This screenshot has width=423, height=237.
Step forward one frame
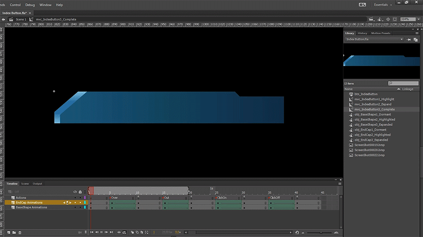(106, 232)
